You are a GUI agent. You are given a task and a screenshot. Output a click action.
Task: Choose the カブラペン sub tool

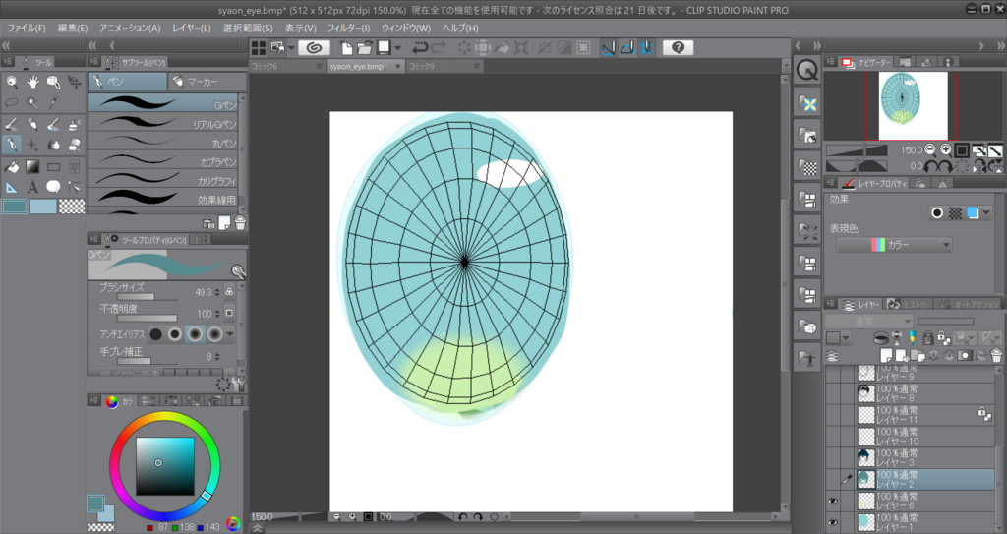162,160
